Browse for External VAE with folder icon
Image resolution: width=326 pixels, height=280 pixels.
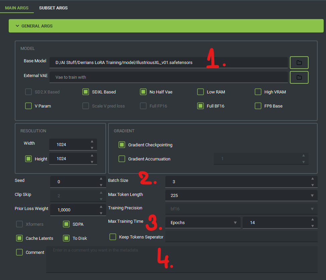tap(299, 77)
